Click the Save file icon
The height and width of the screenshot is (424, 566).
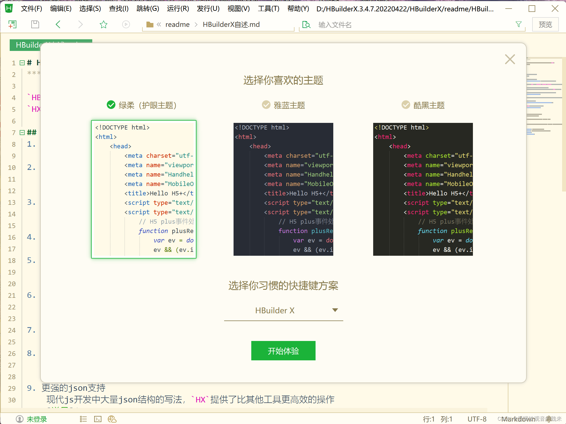[x=35, y=24]
